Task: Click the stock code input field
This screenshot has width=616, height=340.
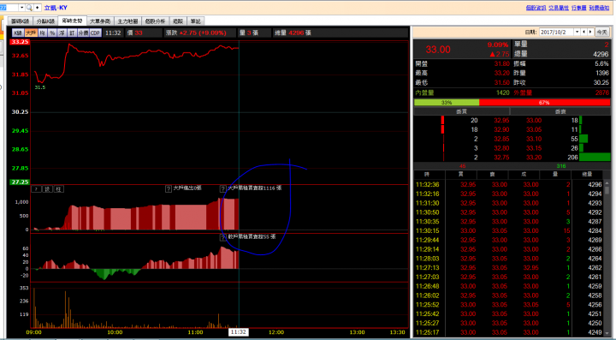Action: [9, 8]
